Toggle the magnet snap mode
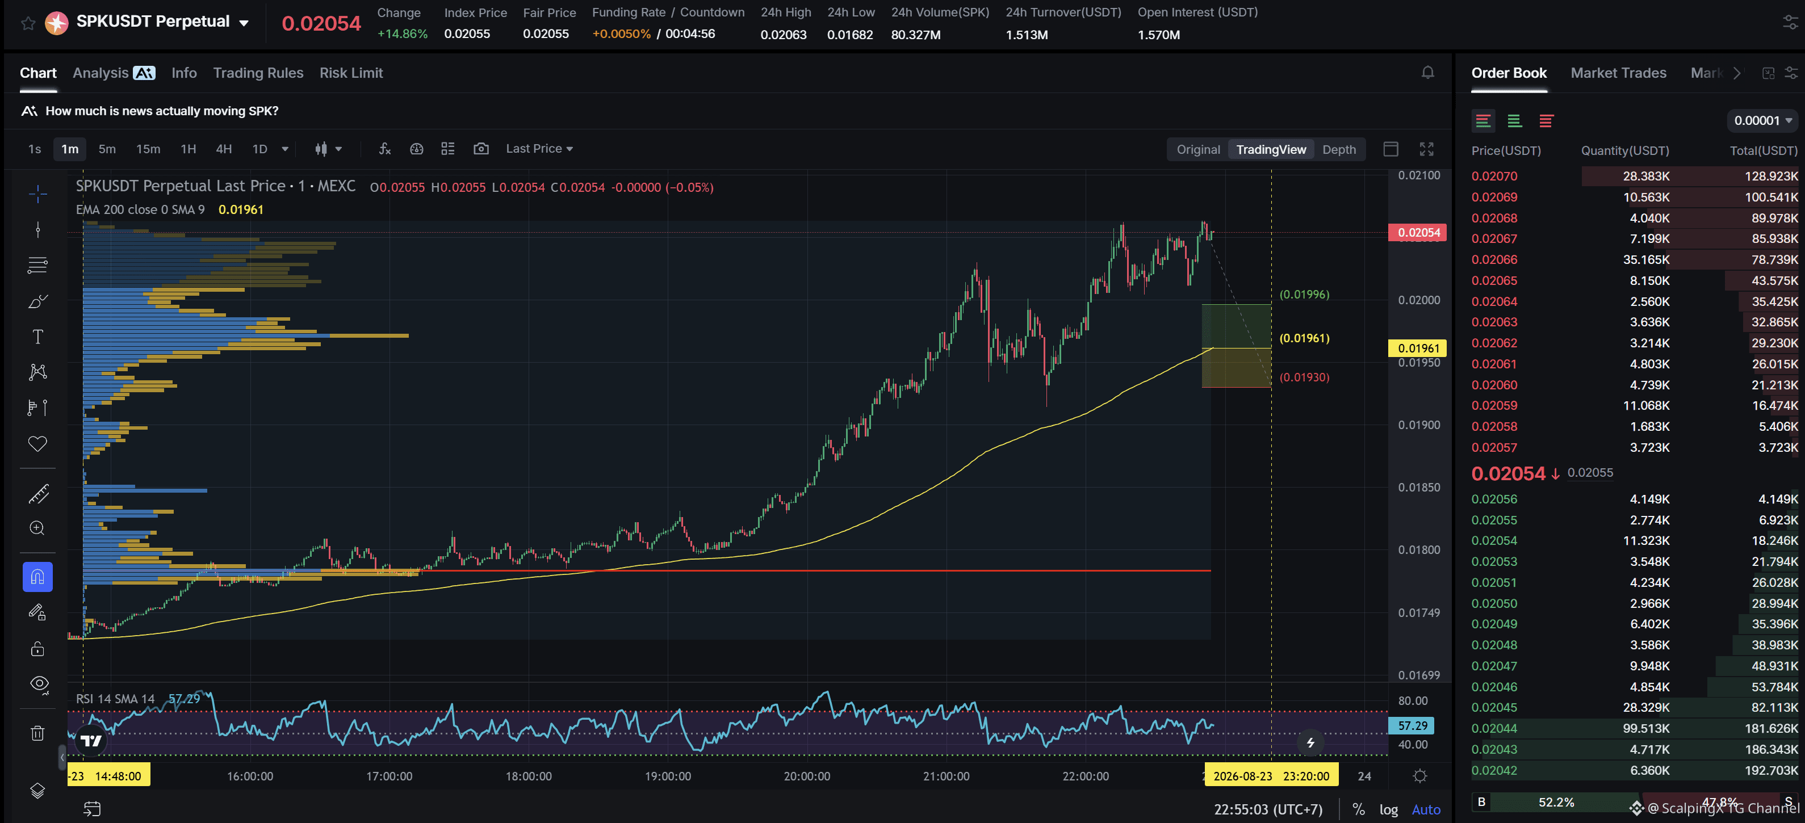The height and width of the screenshot is (823, 1805). pyautogui.click(x=38, y=577)
